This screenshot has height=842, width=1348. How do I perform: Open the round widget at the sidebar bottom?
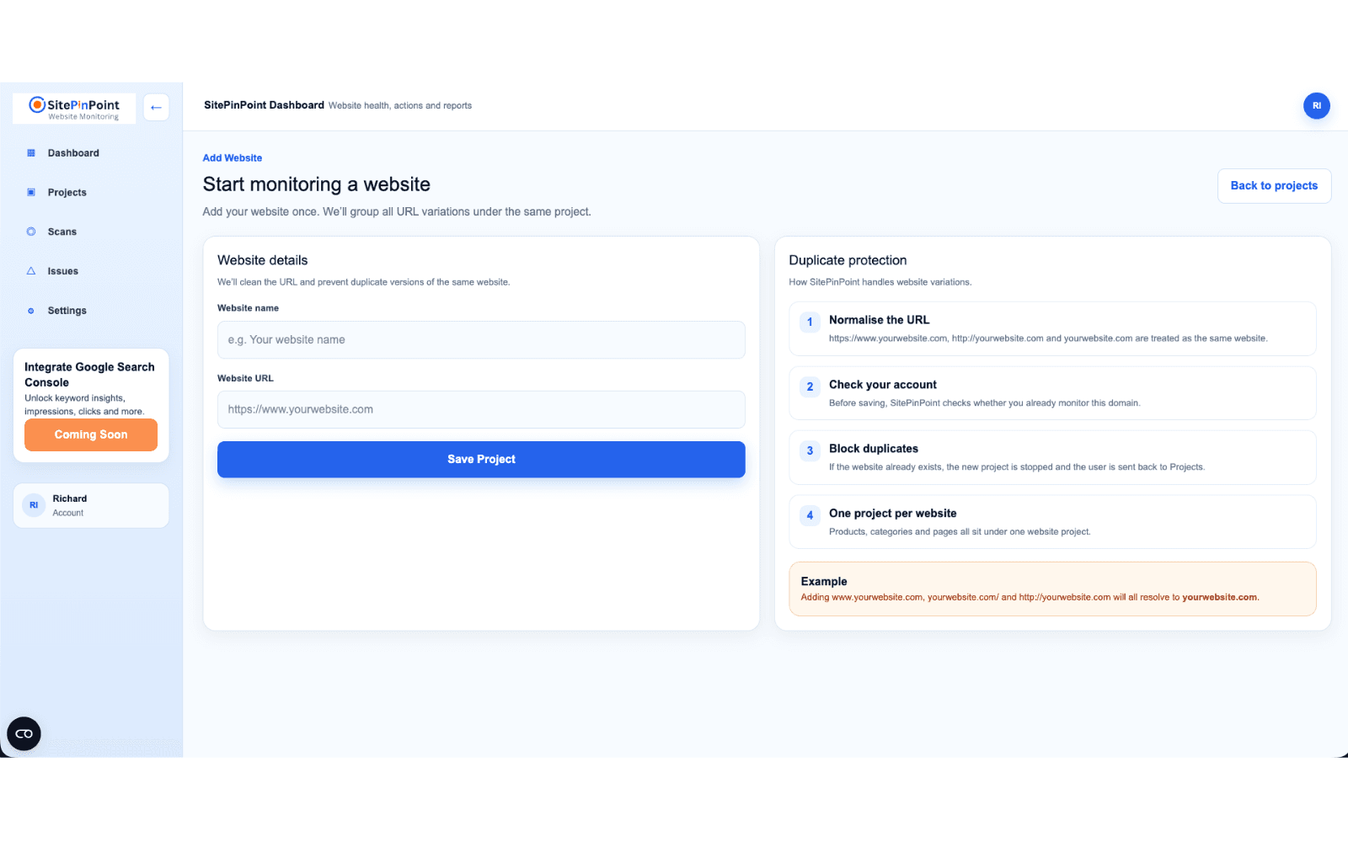point(24,734)
